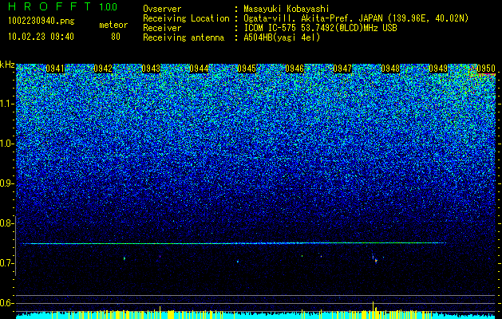Click the 0943 time marker
This screenshot has width=502, height=319.
coord(151,69)
